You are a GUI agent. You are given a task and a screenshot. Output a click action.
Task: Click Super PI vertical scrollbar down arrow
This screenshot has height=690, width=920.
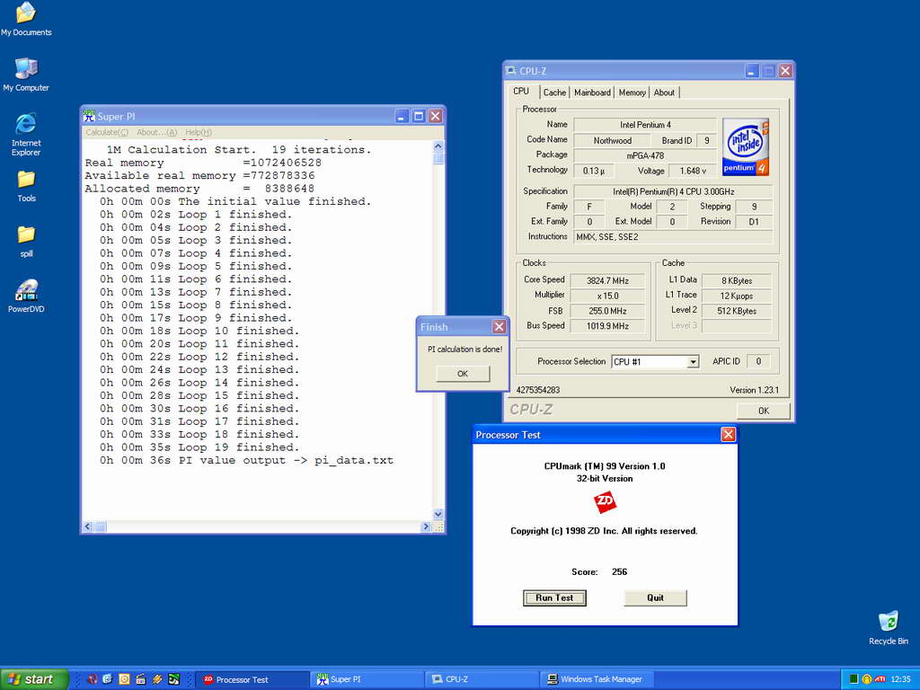tap(438, 515)
